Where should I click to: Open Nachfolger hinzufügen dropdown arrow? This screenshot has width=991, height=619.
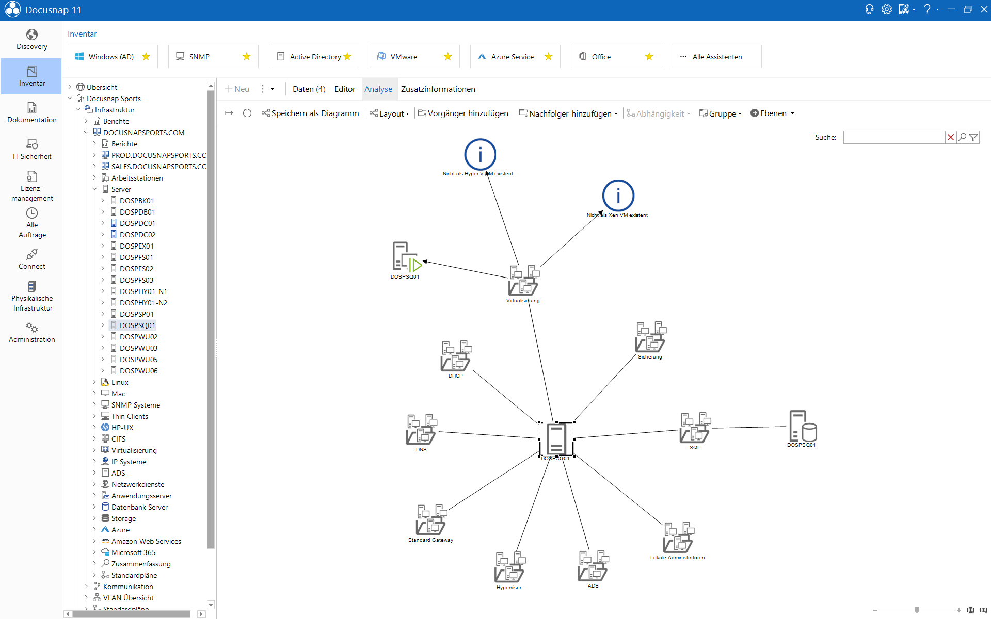point(616,114)
